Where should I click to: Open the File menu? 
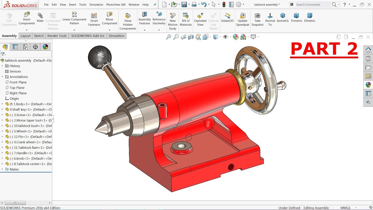[x=46, y=5]
